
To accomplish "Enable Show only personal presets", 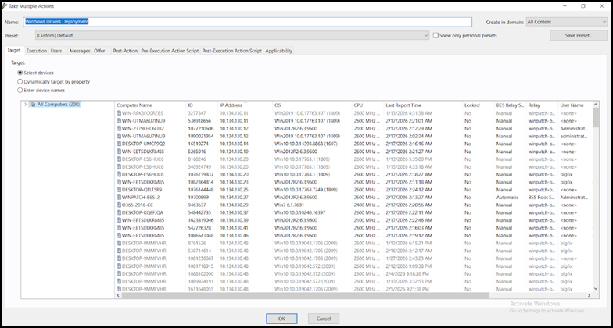I will (x=436, y=35).
